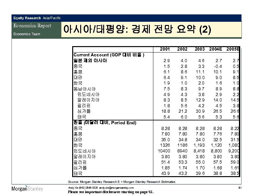The image size is (253, 196).
Task: Click the 2004E column header
Action: tap(216, 49)
